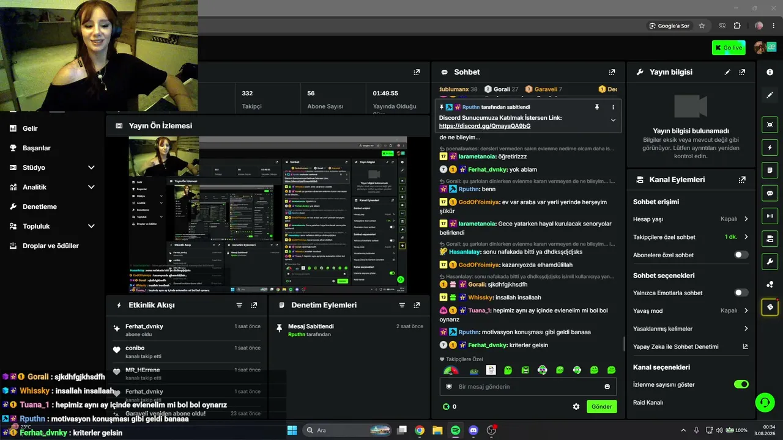Click the channel points balance icon
783x440 pixels.
point(446,406)
